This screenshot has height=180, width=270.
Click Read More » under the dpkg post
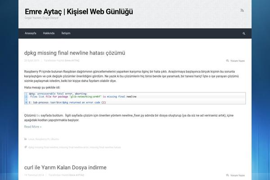pyautogui.click(x=33, y=127)
